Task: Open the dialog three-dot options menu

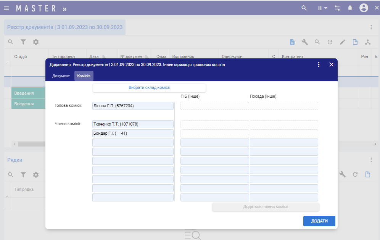Action: tap(319, 64)
